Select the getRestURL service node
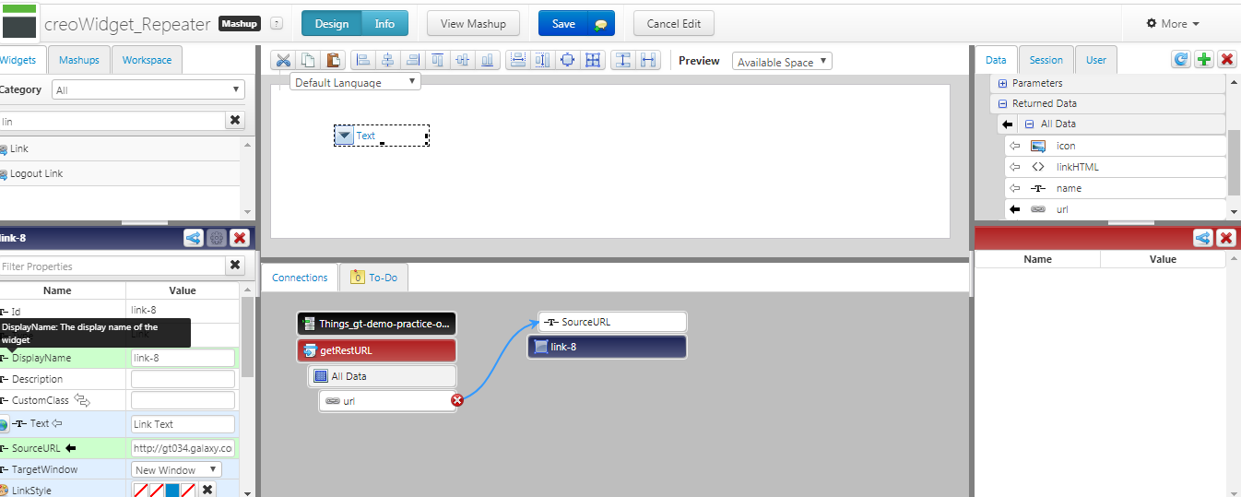This screenshot has height=497, width=1241. [x=376, y=350]
